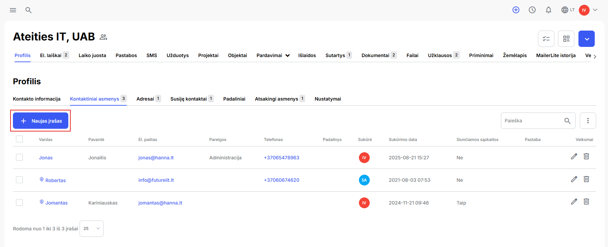608x247 pixels.
Task: Open contact Jonas link
Action: coord(46,158)
